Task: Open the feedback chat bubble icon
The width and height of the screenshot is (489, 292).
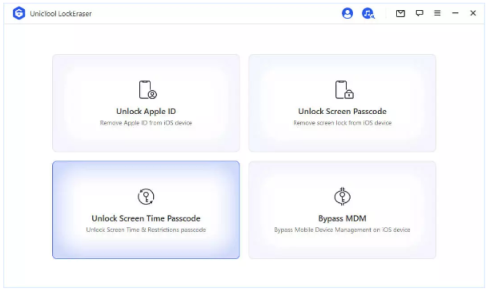Action: (419, 14)
